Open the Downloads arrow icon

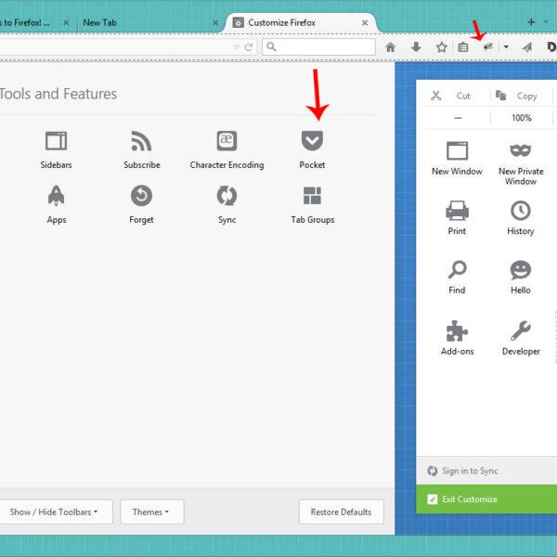[416, 47]
